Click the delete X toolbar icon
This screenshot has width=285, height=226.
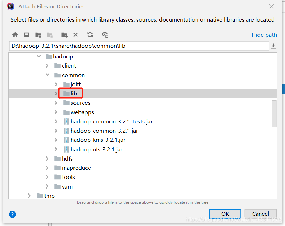tap(76, 35)
